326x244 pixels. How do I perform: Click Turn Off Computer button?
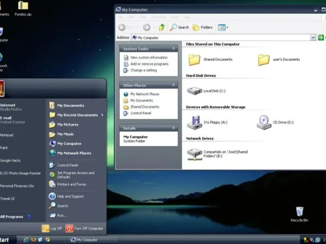[84, 229]
